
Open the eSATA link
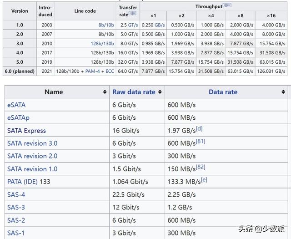(16, 105)
